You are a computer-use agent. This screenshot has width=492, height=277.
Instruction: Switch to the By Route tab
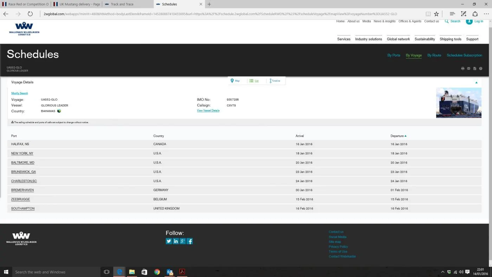434,55
